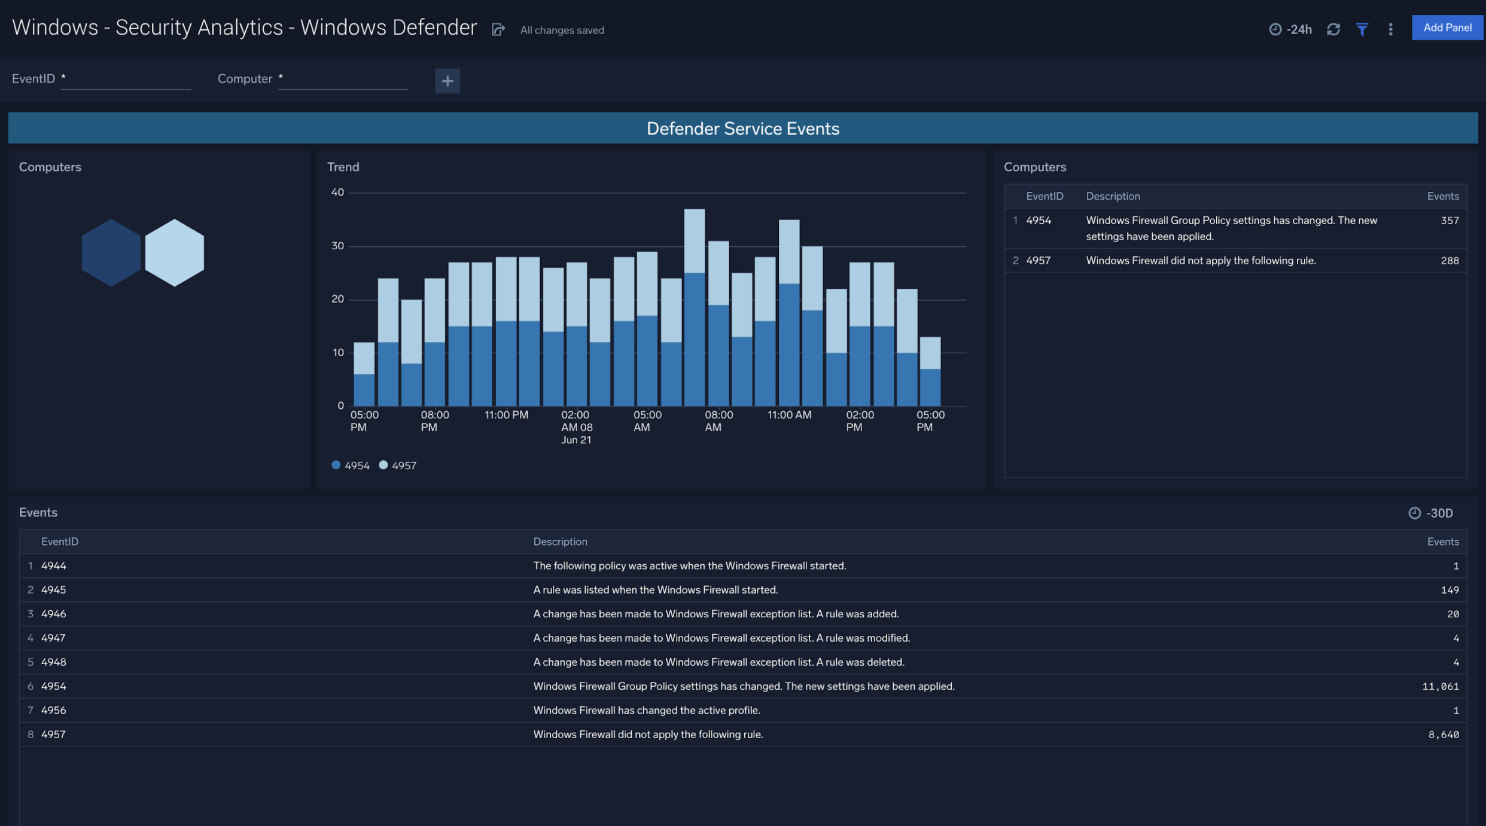Share the dashboard using the export icon

[498, 29]
